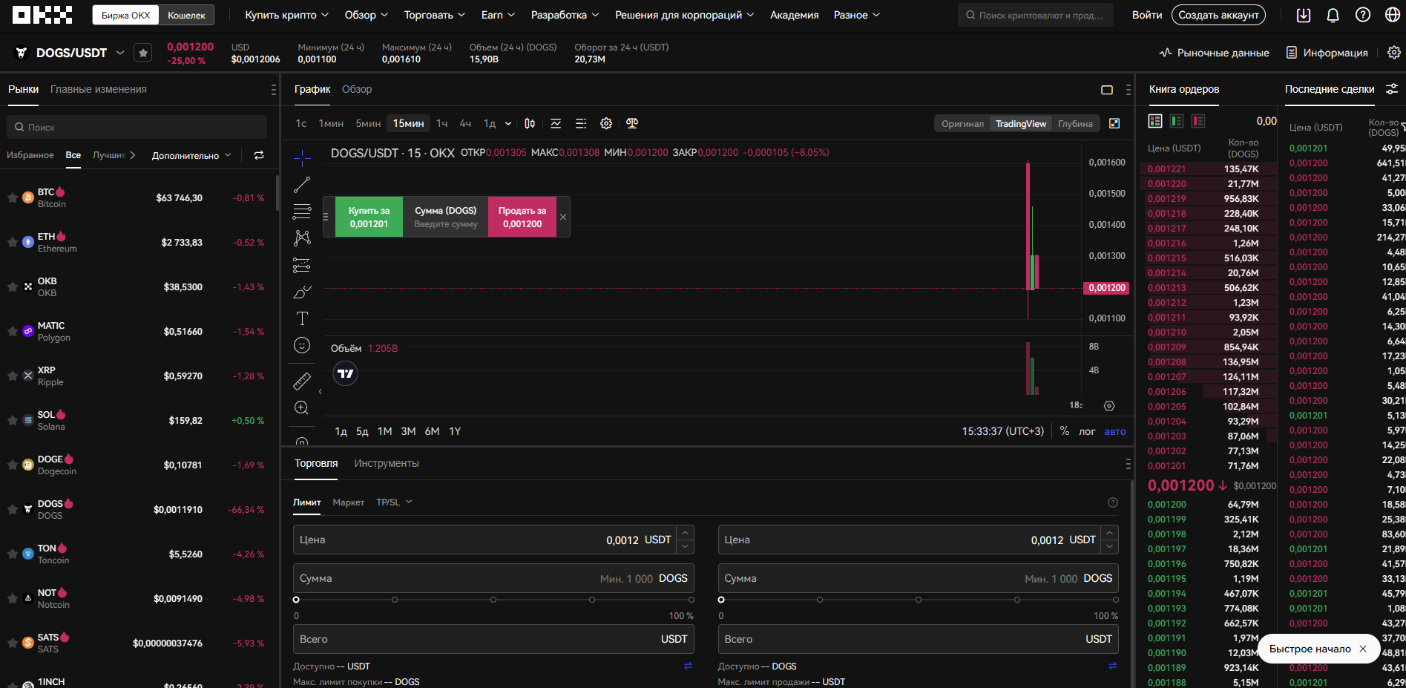Click the Войти login link

[x=1147, y=15]
